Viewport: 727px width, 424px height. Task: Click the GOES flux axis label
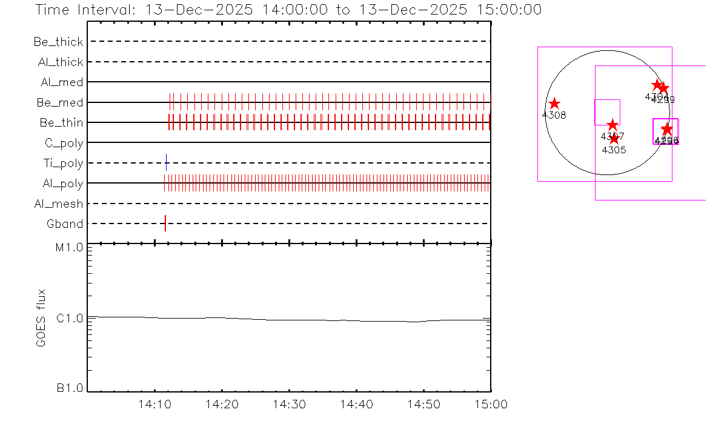coord(41,317)
